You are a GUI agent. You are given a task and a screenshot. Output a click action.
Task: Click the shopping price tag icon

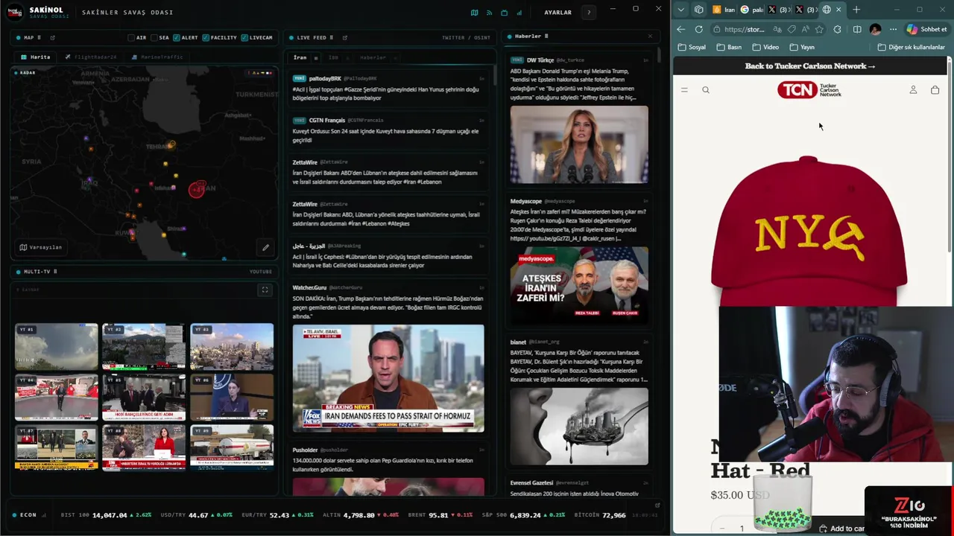click(x=792, y=29)
